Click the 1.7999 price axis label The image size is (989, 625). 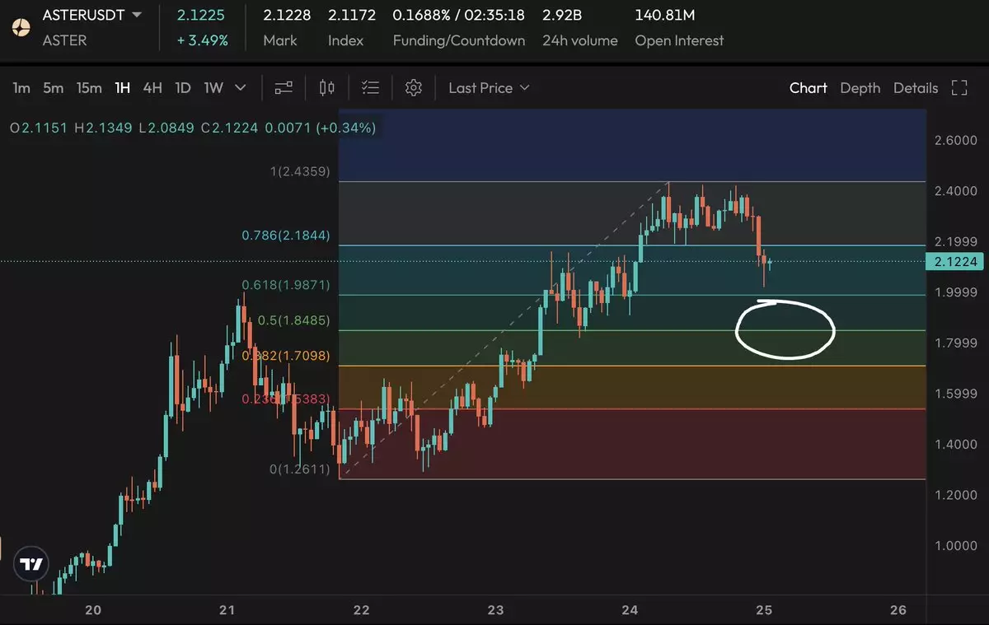click(x=956, y=343)
